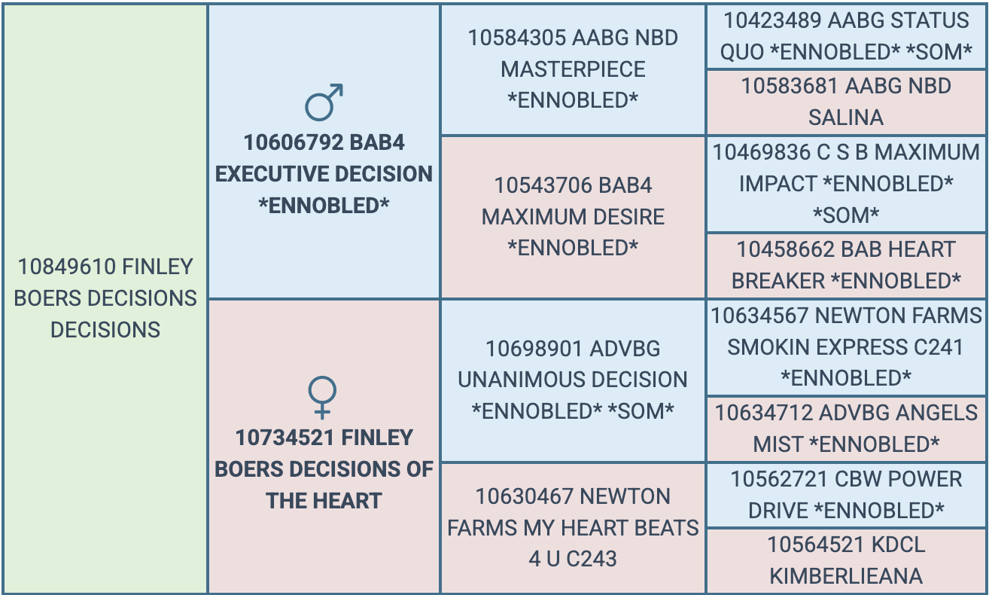Click 10469836 C S B Maximum Impact ancestor
Screen dimensions: 989x595
(x=846, y=184)
